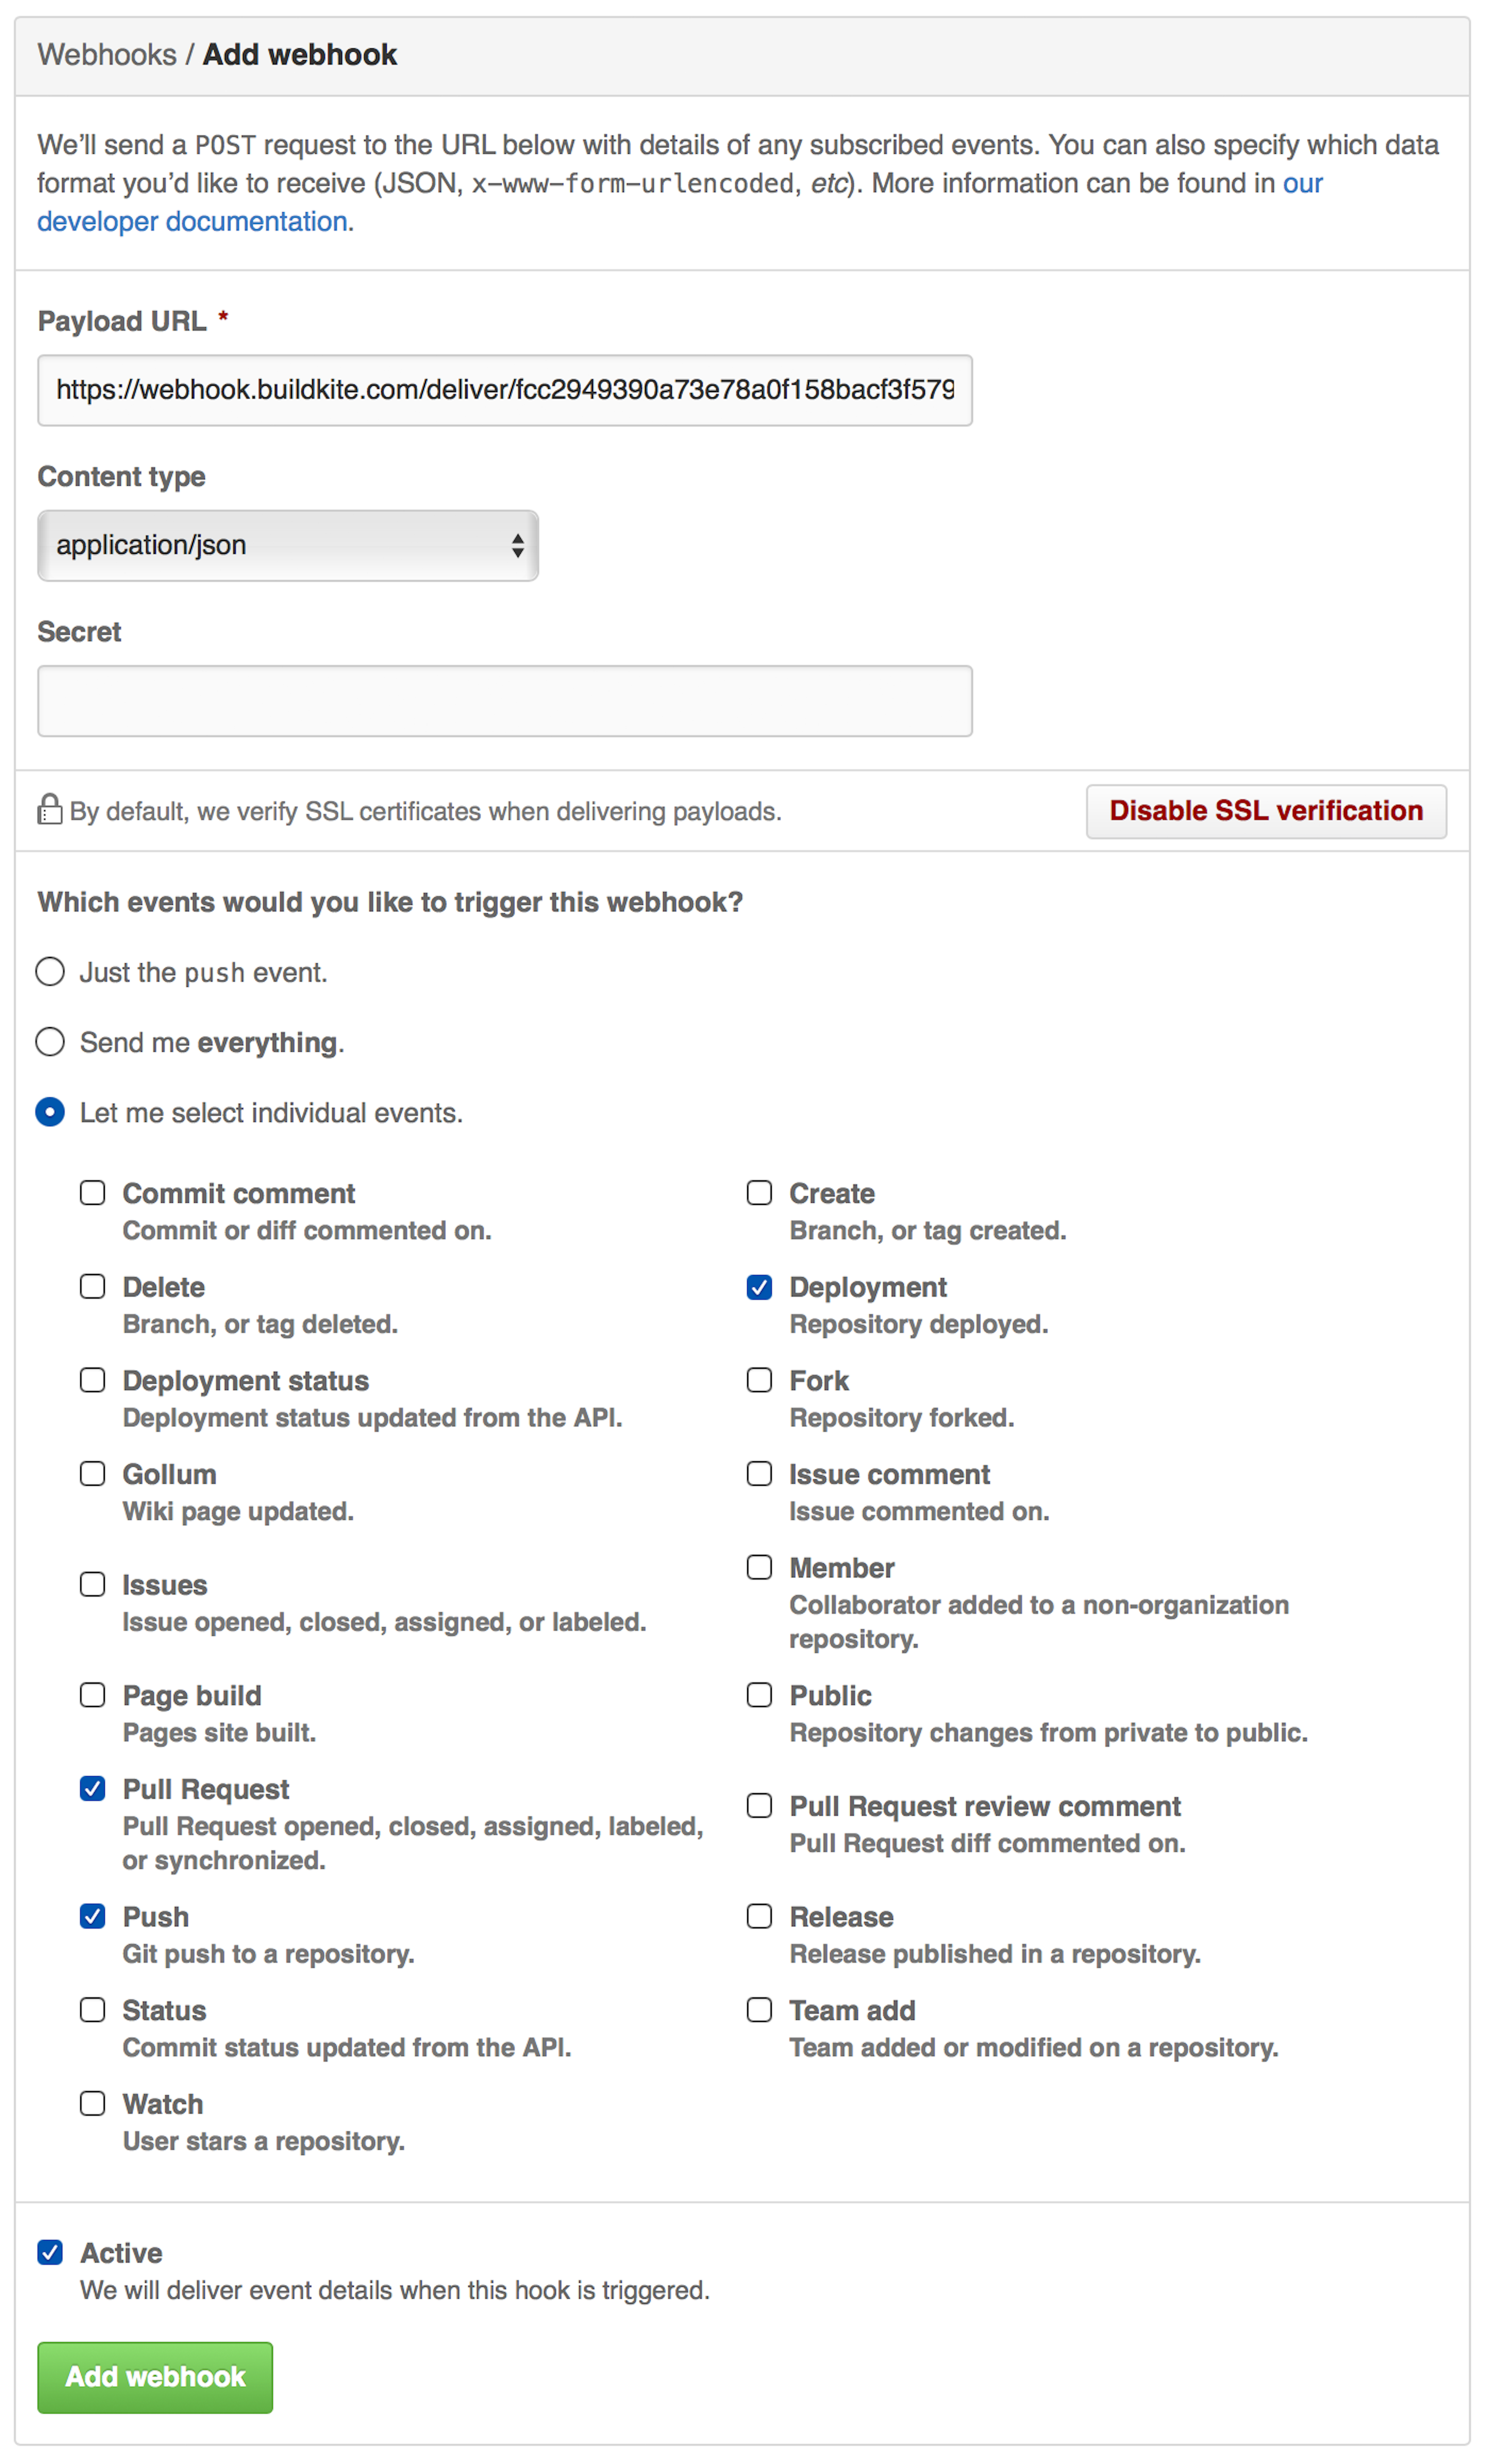Enable the Release event
The width and height of the screenshot is (1487, 2464).
click(759, 1916)
